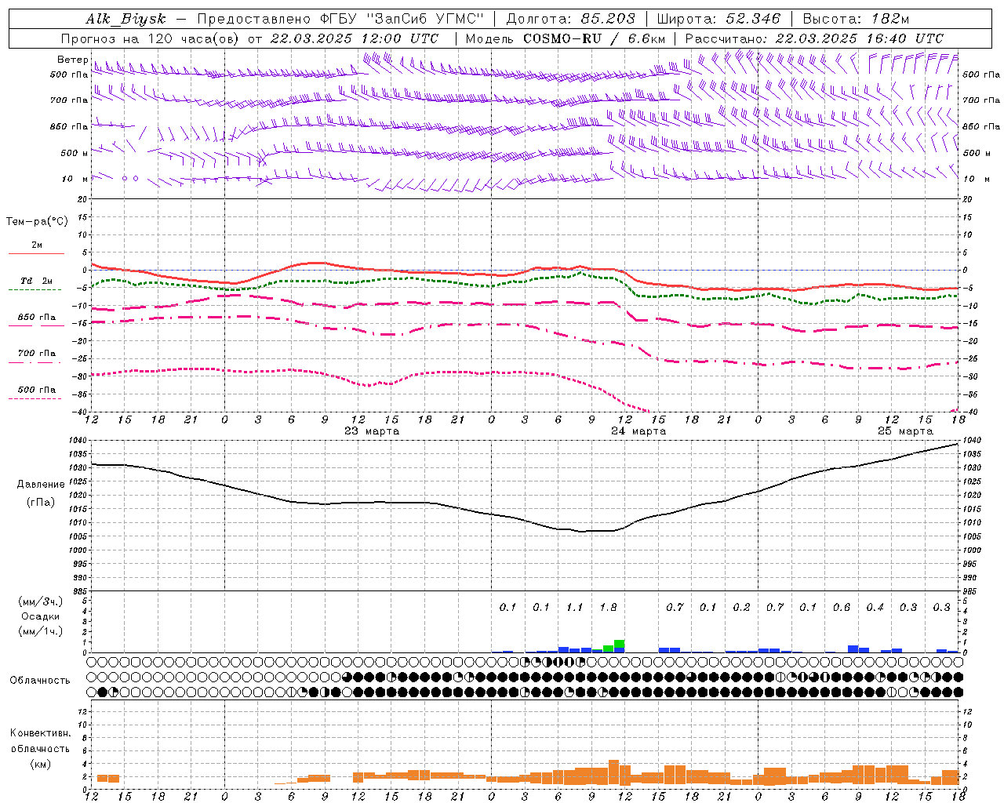Click the precipitation total "1.1"
Image resolution: width=1004 pixels, height=803 pixels.
575,608
